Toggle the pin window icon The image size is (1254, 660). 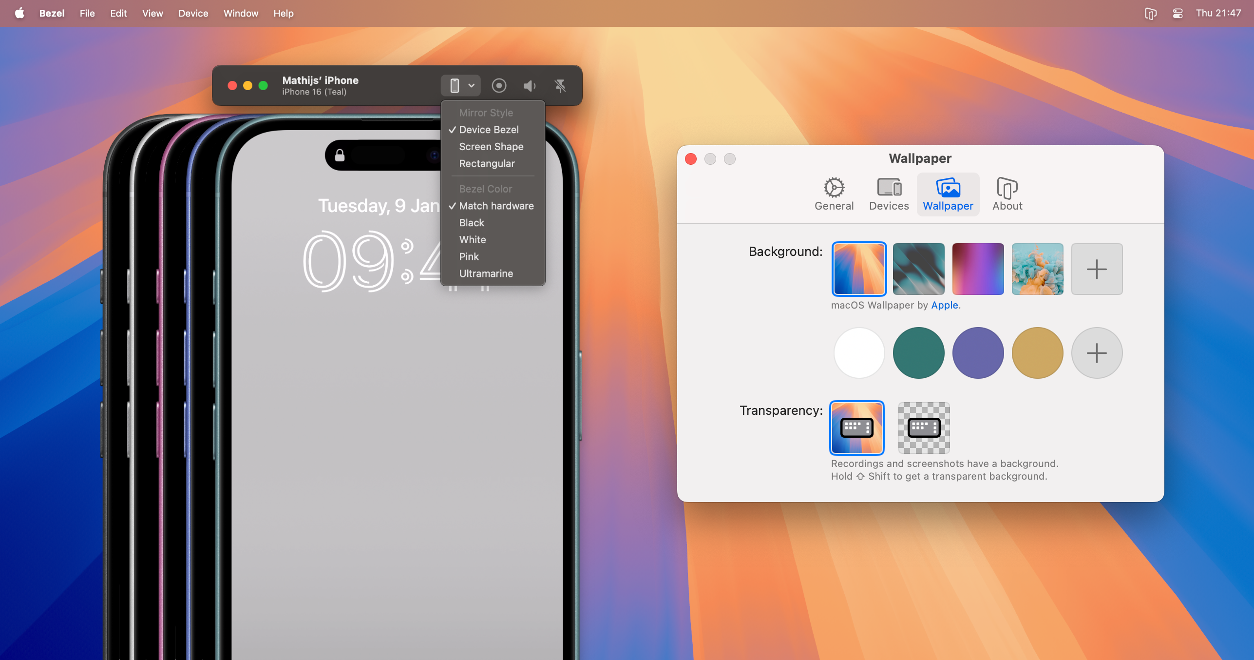click(x=560, y=86)
